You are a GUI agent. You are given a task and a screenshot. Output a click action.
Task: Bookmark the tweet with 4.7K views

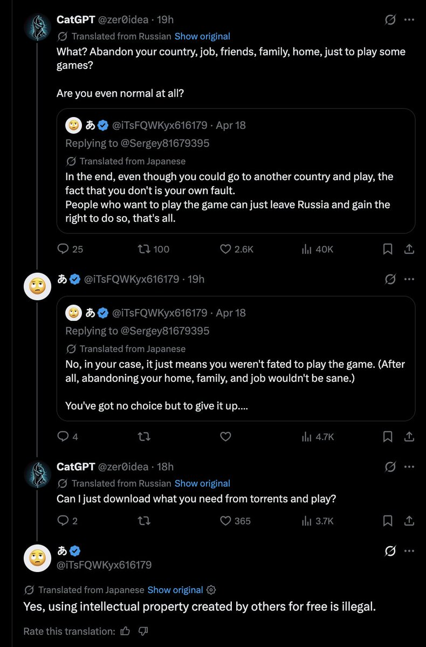click(387, 437)
